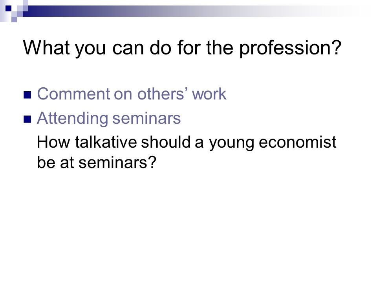Click the word How beginning the question

click(53, 142)
